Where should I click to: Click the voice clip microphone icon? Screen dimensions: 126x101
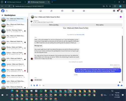pyautogui.click(x=31, y=85)
